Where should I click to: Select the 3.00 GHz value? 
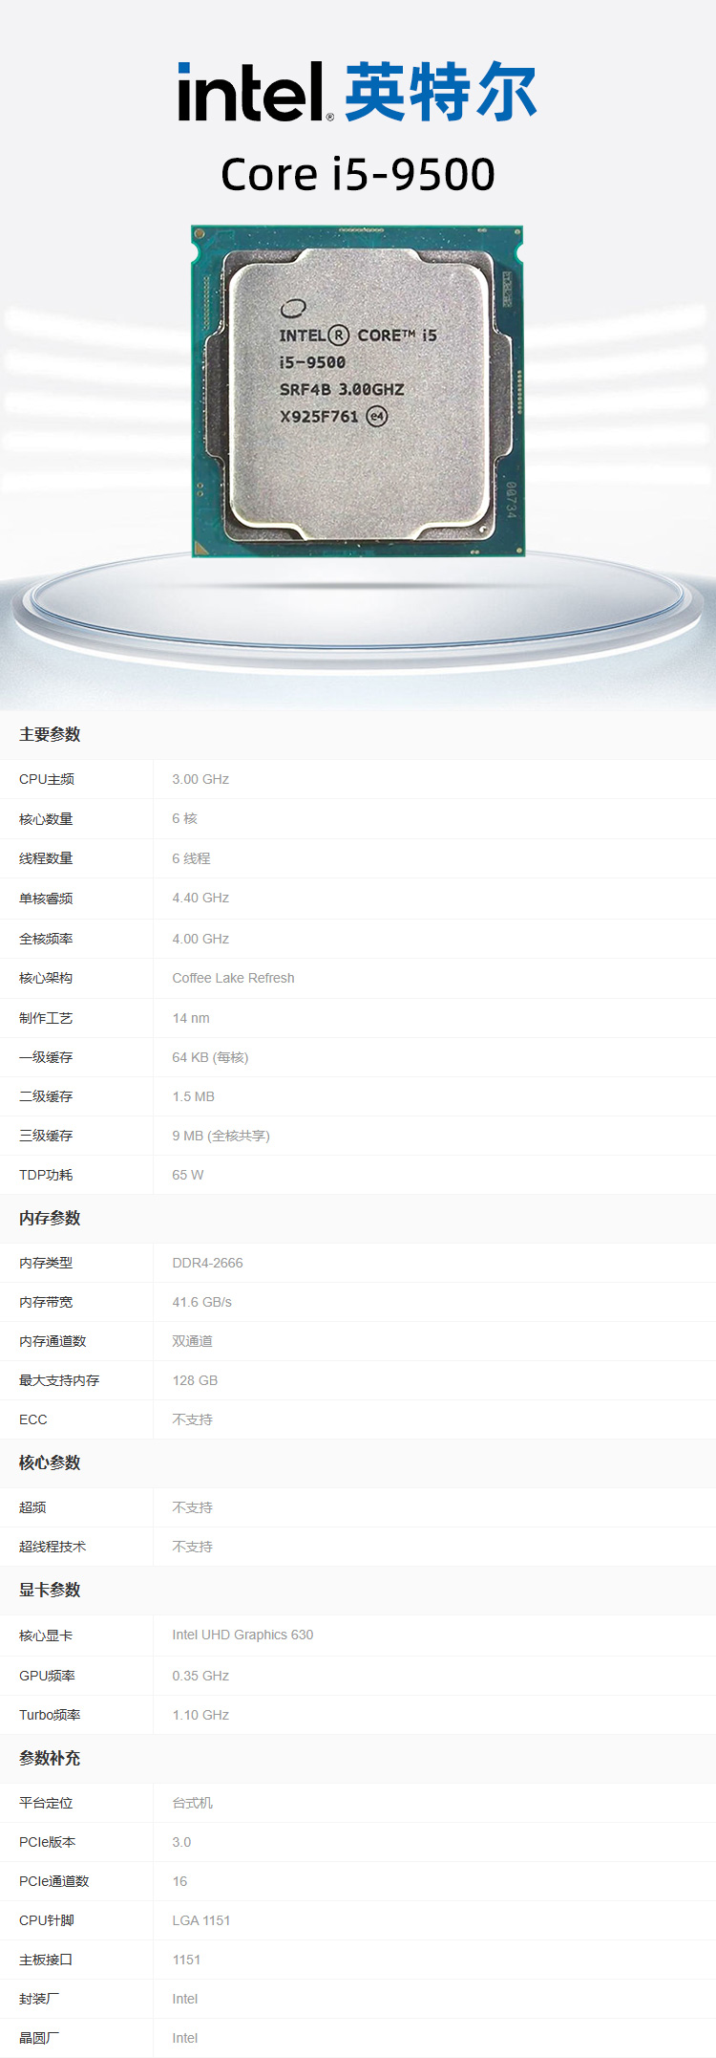click(x=200, y=779)
